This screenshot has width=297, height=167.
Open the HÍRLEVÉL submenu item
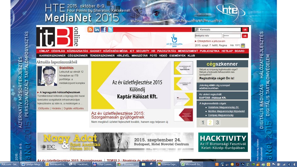coord(123,56)
